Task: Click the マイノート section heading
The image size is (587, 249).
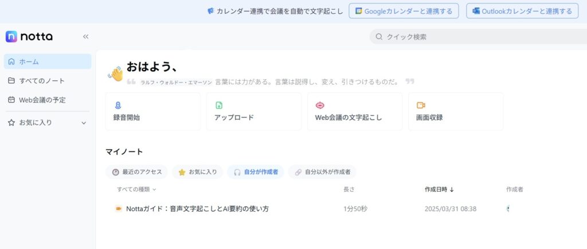Action: [124, 151]
